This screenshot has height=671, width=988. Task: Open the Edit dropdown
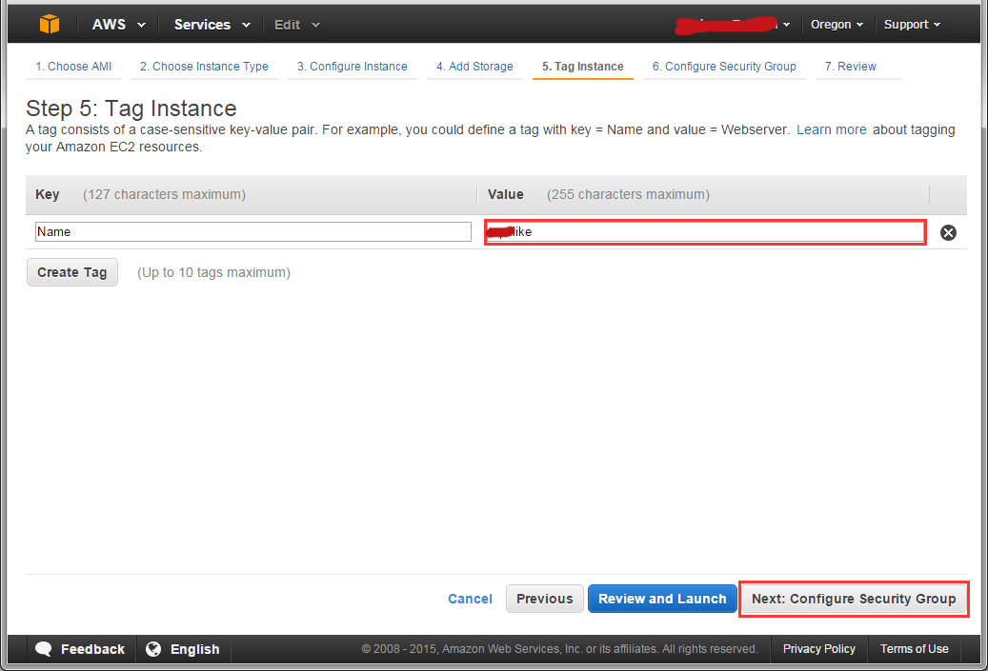[x=296, y=25]
